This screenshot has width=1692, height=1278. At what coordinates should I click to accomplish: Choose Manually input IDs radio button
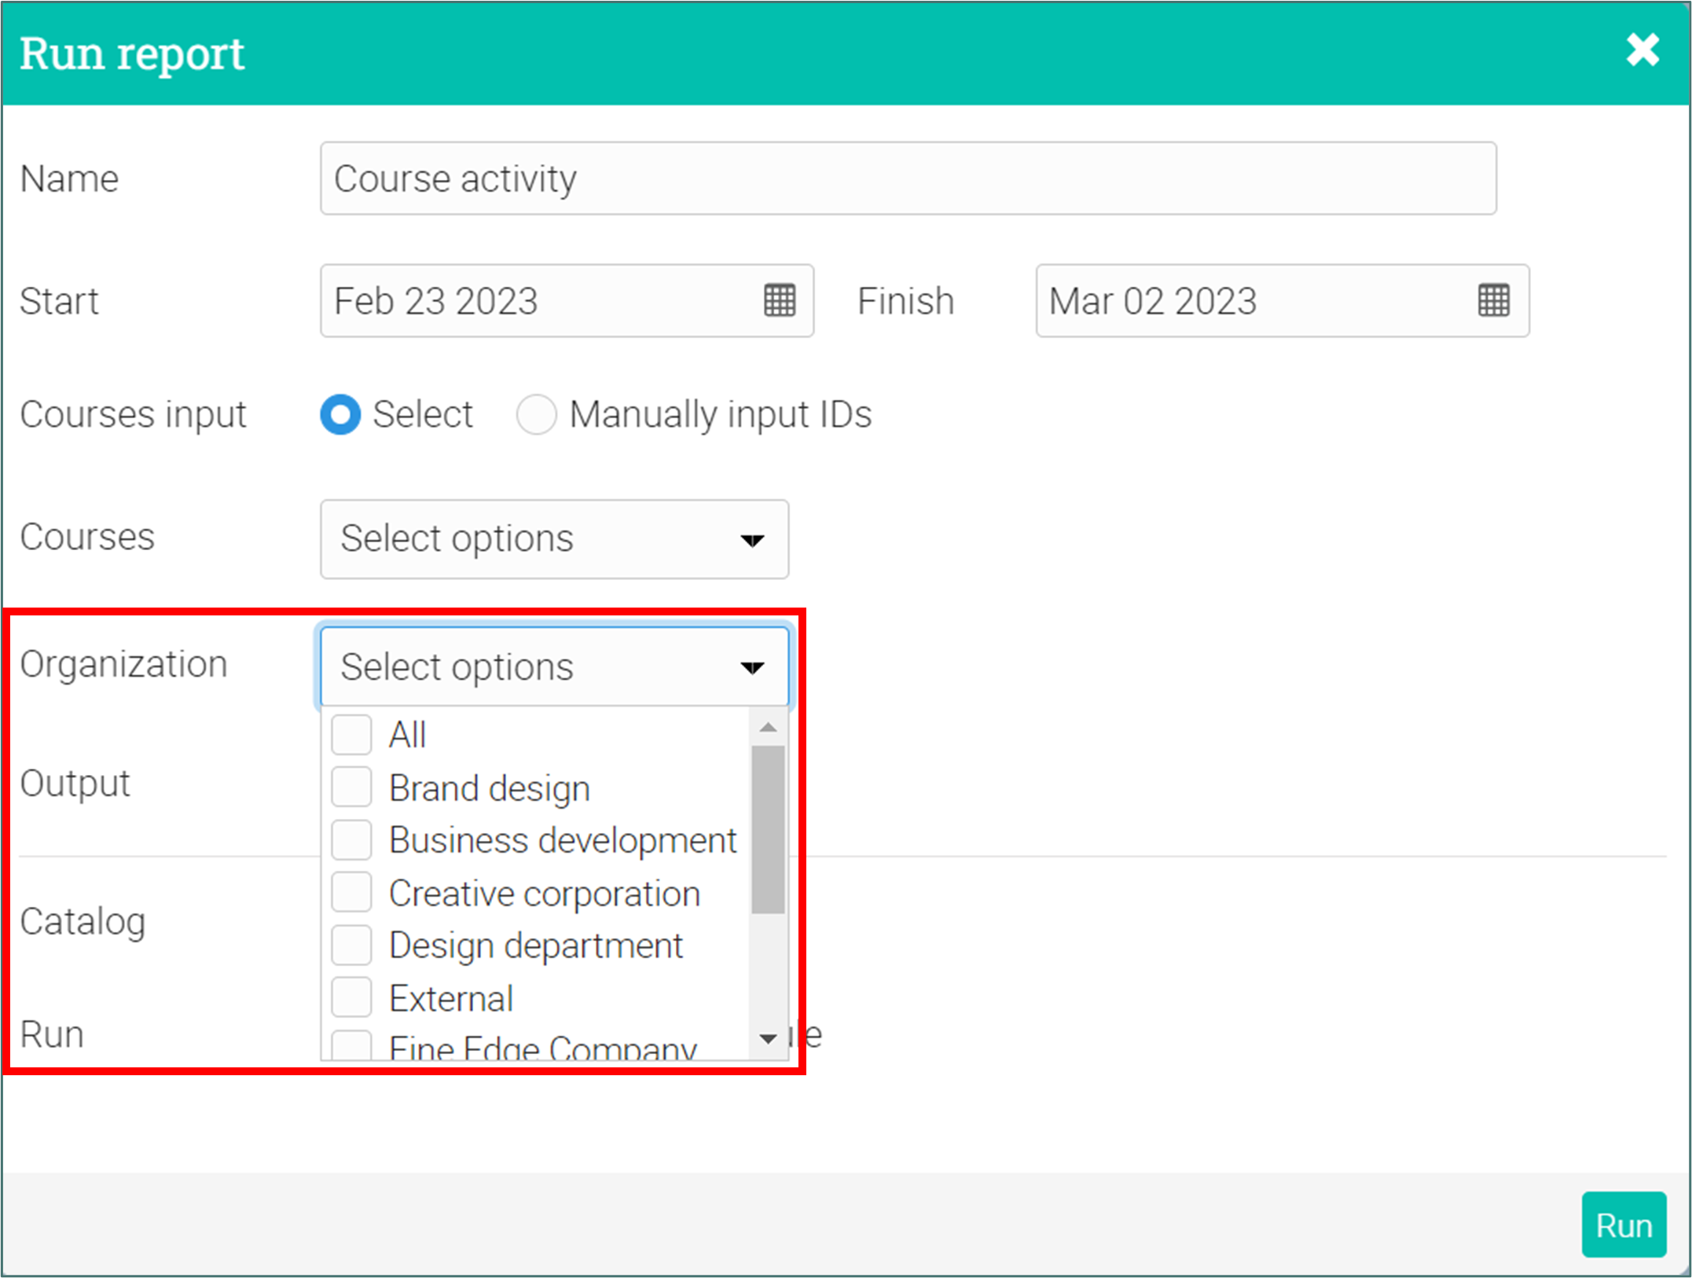537,414
